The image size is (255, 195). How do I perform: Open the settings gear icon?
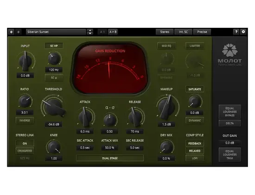tap(243, 32)
